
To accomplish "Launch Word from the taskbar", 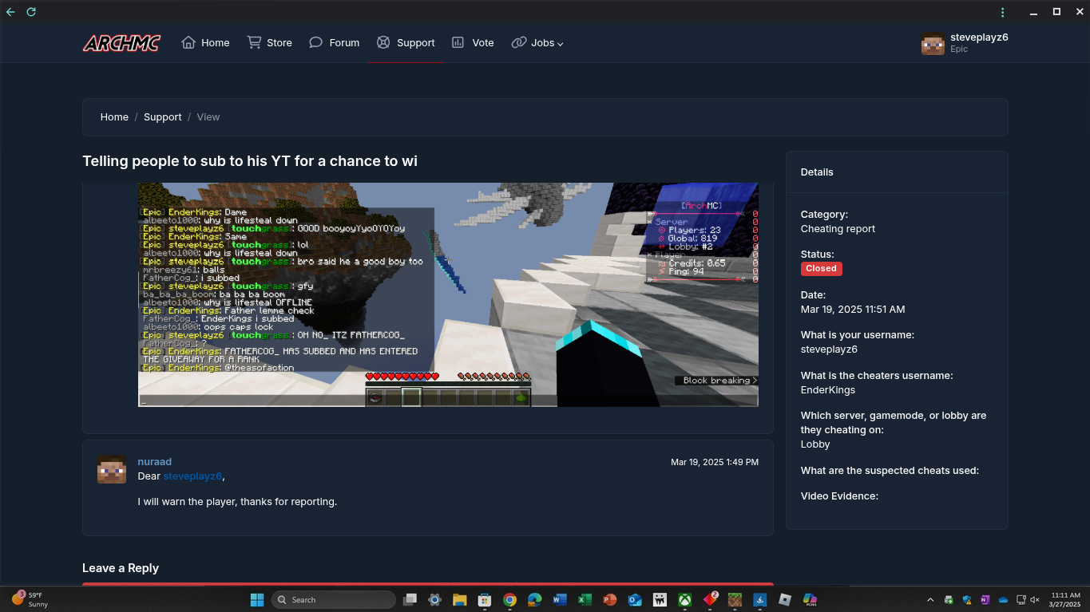I will click(x=559, y=599).
